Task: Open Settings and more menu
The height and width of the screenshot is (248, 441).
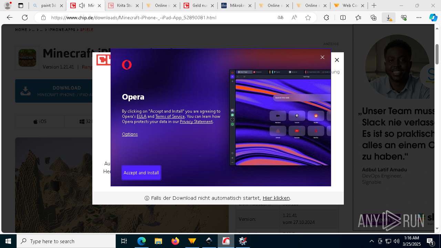Action: pyautogui.click(x=419, y=18)
